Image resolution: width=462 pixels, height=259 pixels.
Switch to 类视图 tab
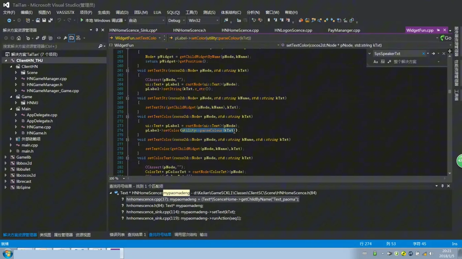45,235
